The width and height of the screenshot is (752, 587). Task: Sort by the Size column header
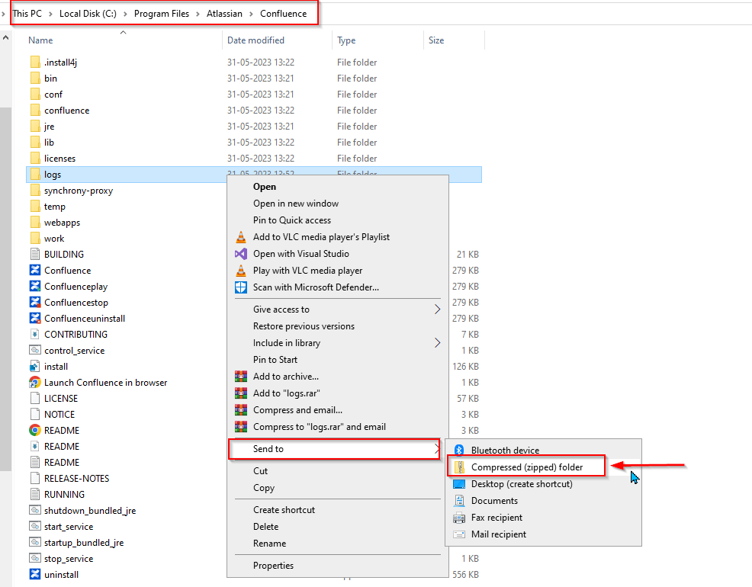coord(436,40)
